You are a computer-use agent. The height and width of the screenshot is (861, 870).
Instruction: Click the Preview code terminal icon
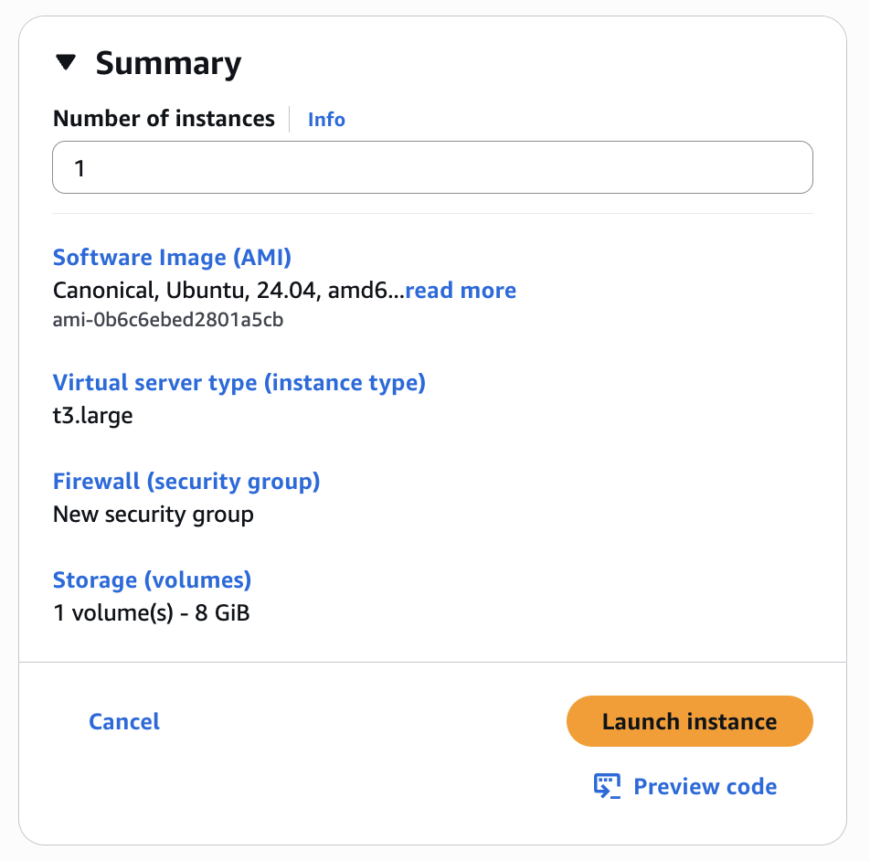click(608, 786)
